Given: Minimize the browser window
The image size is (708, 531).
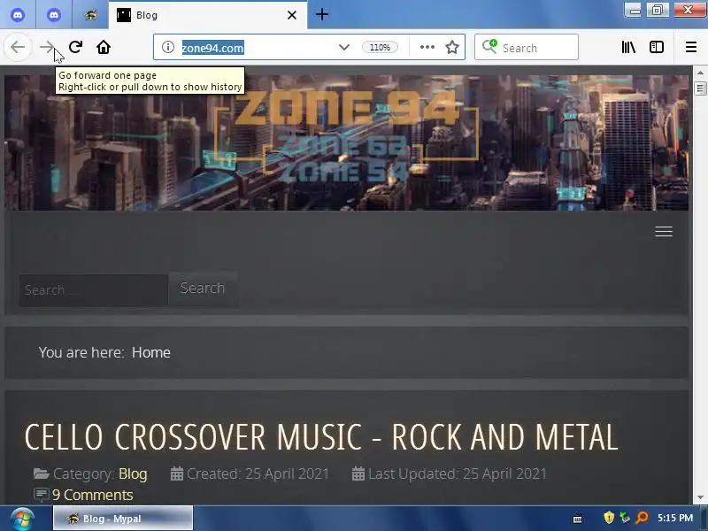Looking at the screenshot, I should click(x=635, y=10).
